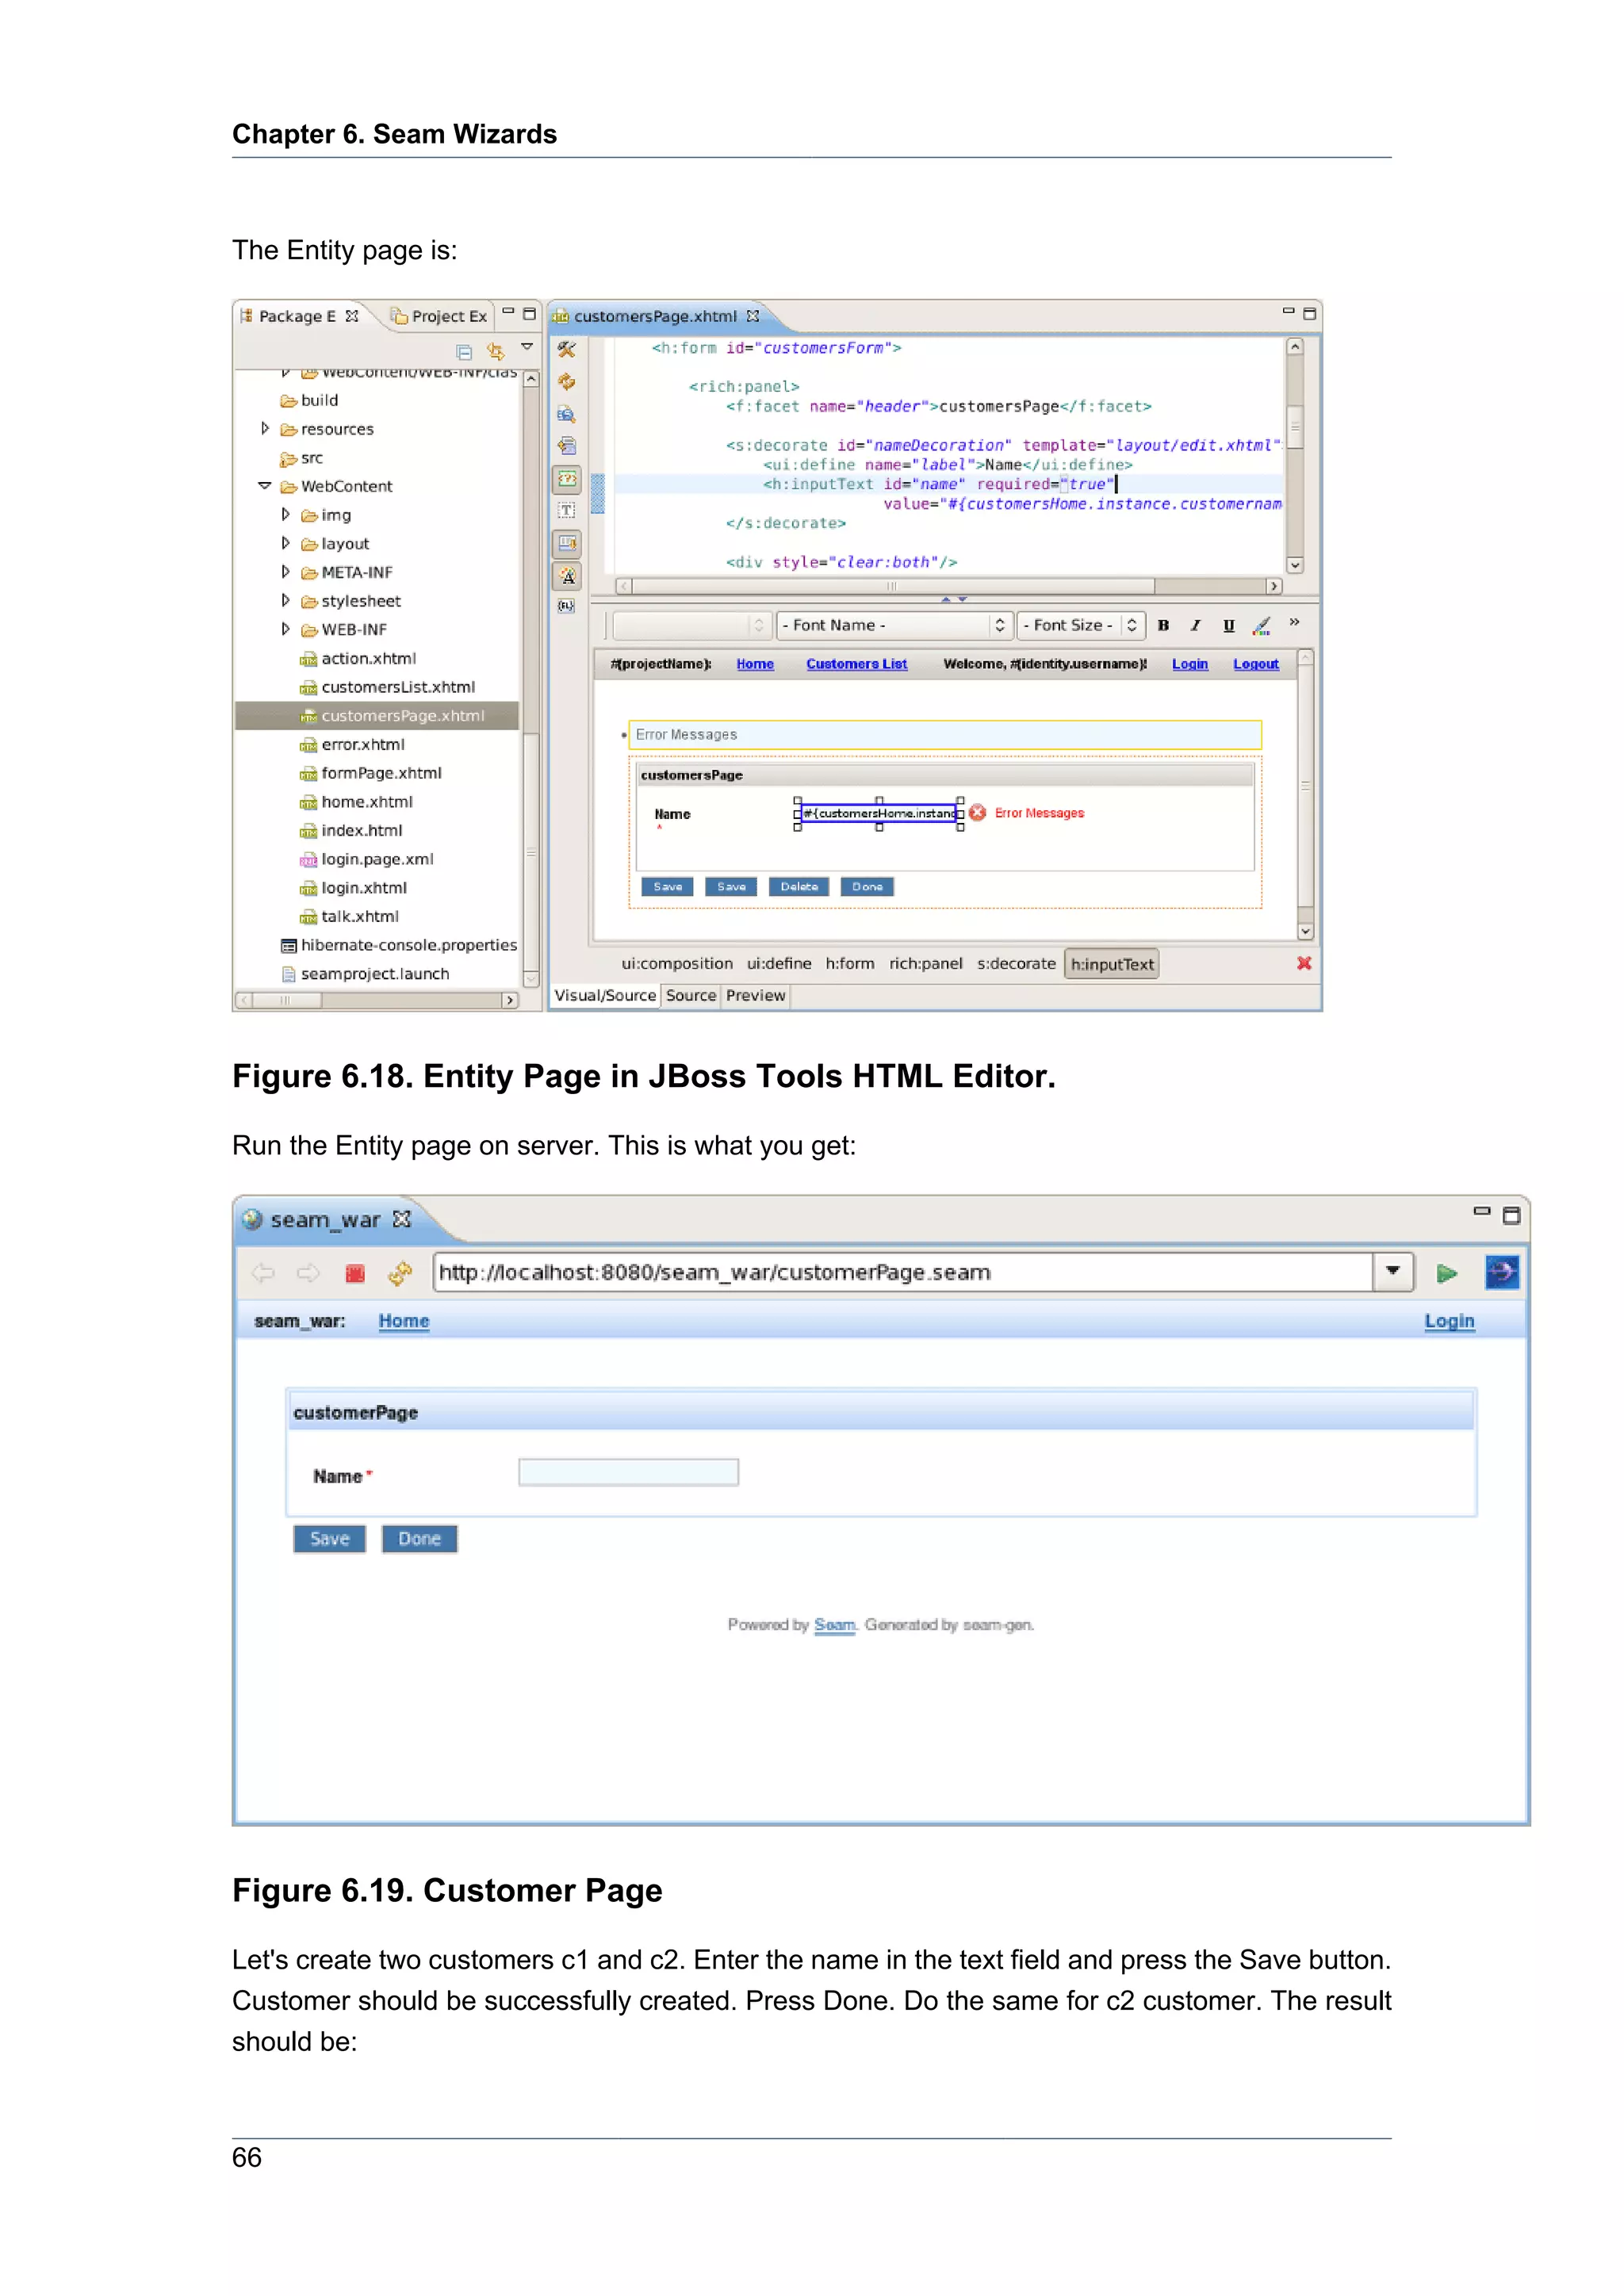1624x2296 pixels.
Task: Click the Italic formatting button
Action: point(1195,626)
